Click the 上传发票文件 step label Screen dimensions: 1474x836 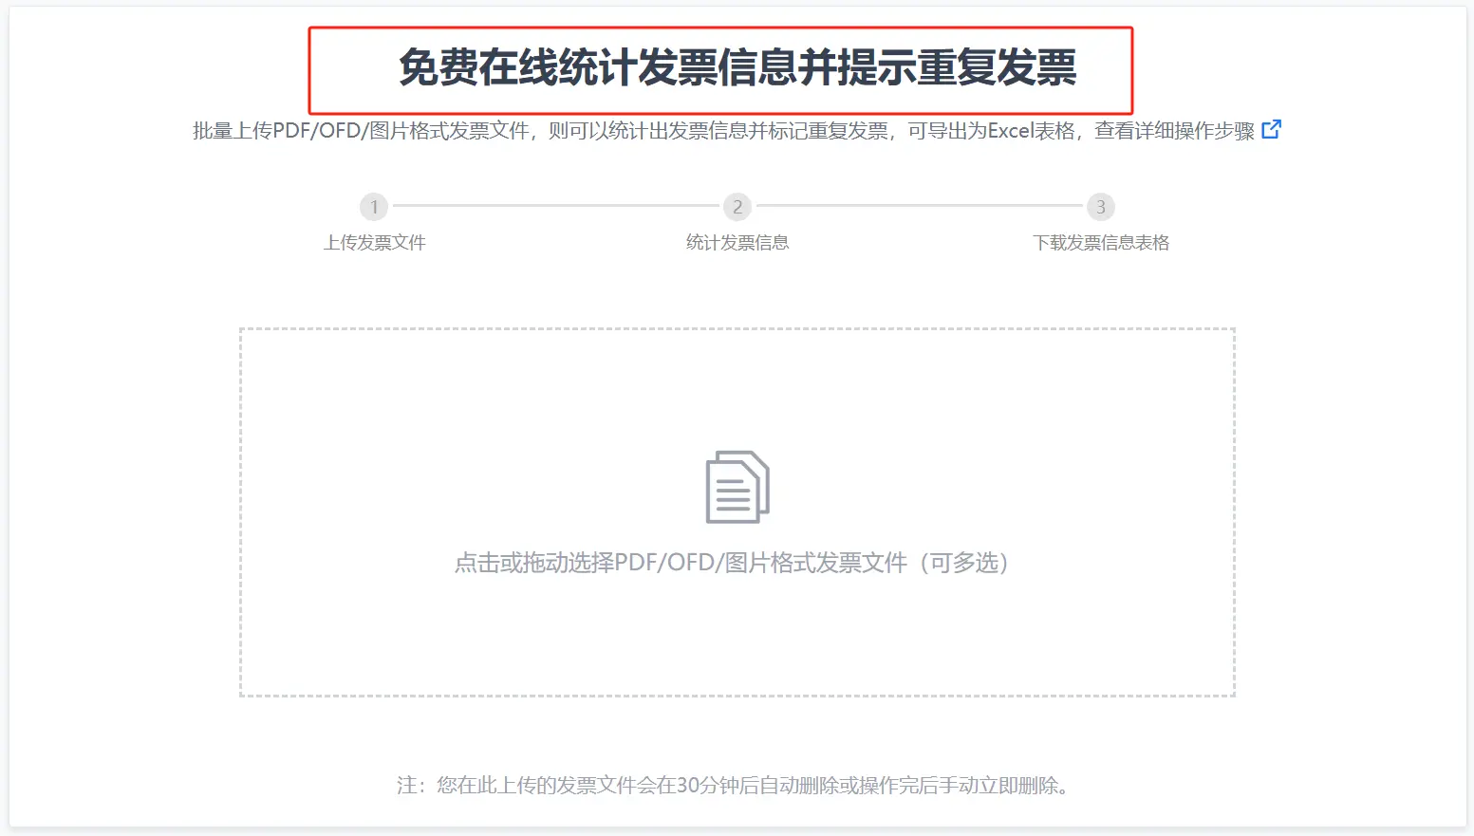click(x=374, y=243)
